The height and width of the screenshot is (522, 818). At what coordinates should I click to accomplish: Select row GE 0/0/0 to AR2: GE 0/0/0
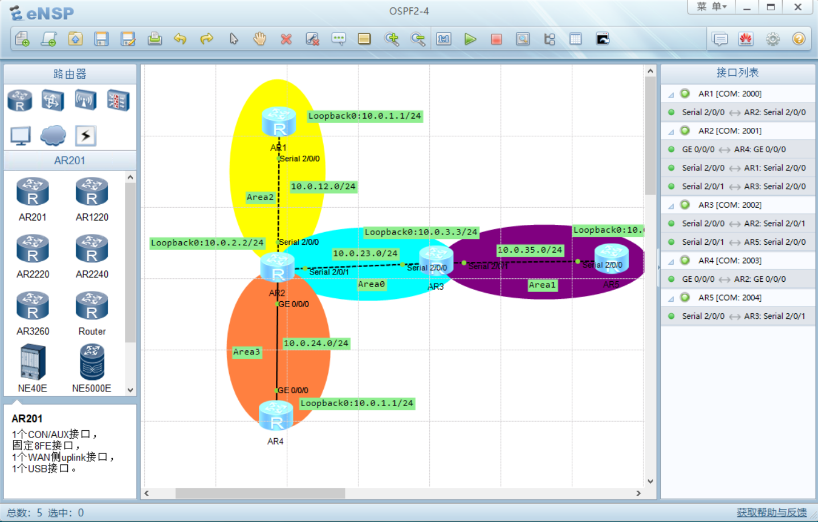(738, 279)
